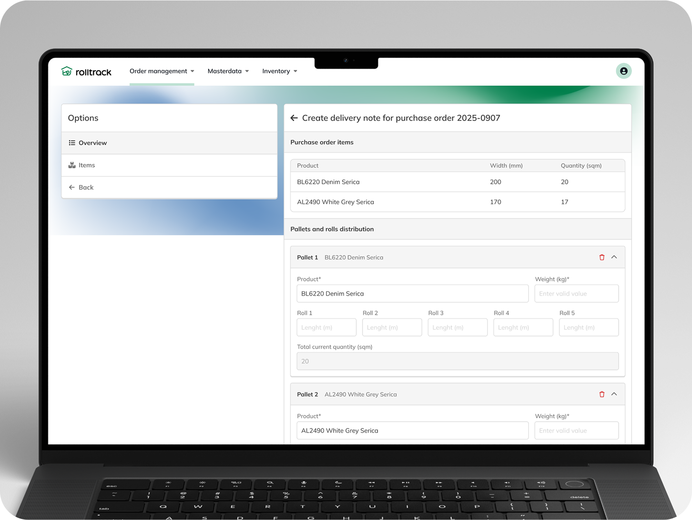Screen dimensions: 692x520
Task: Focus the Weight (kg) field in Pallet 2
Action: point(576,430)
